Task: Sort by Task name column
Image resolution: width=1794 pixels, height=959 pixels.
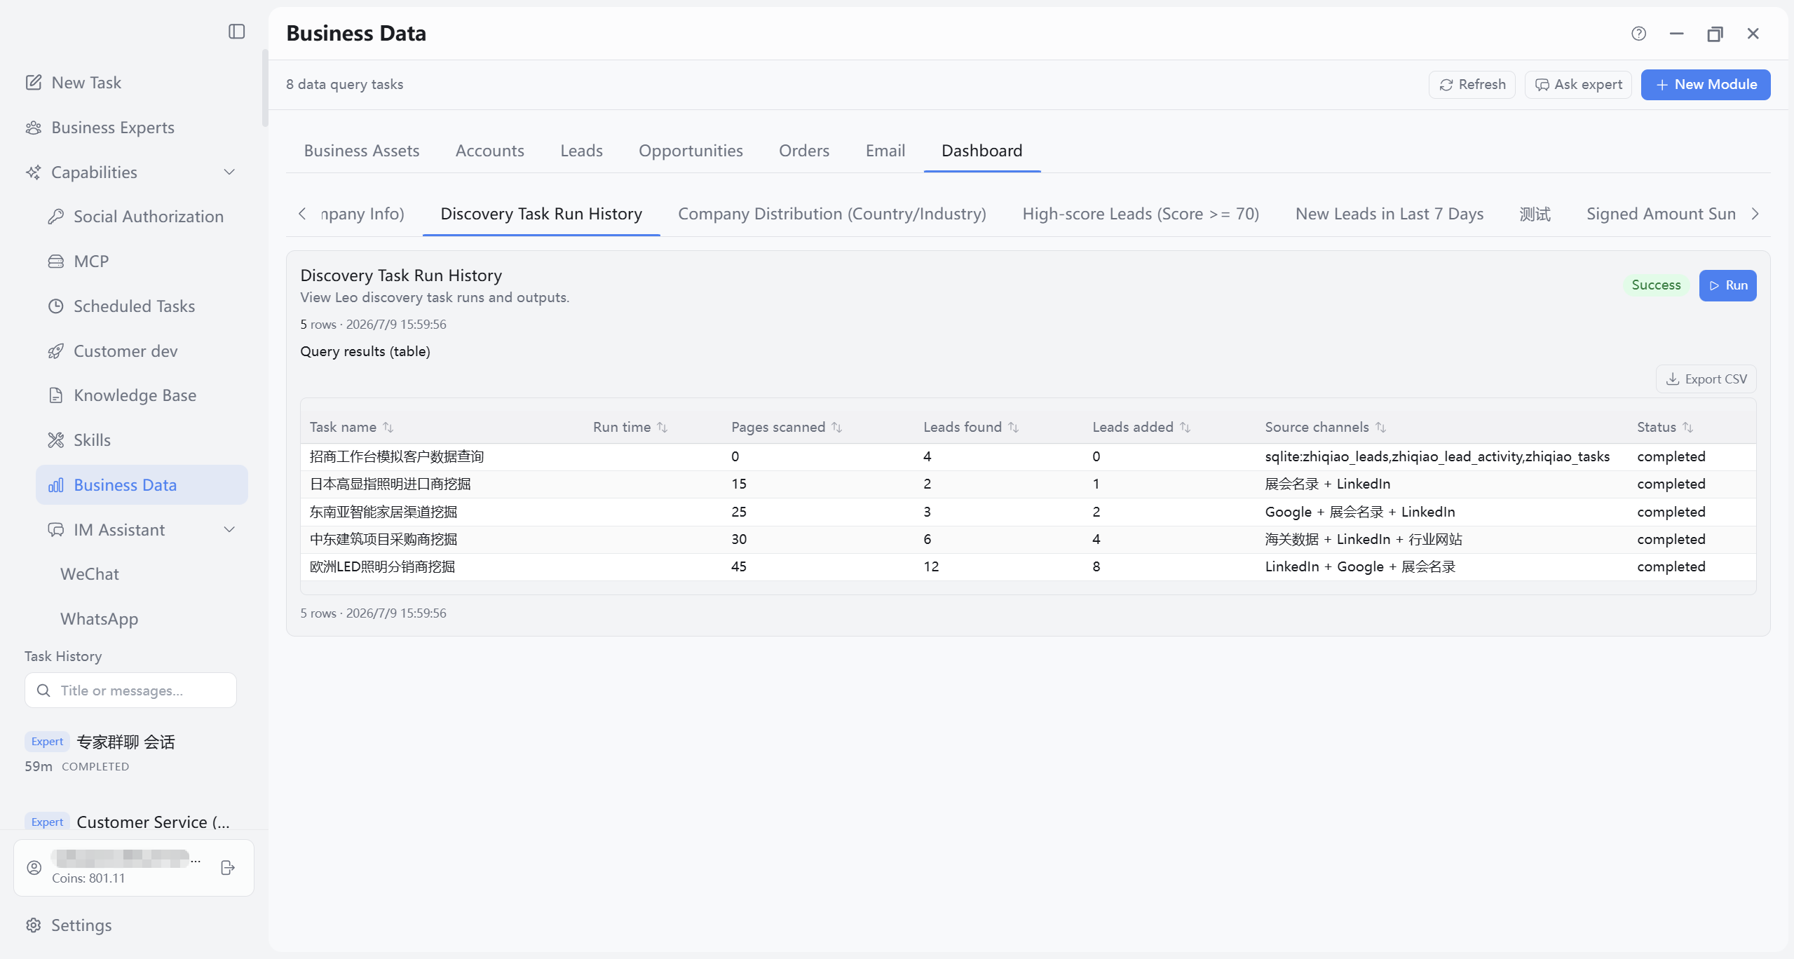Action: pos(388,427)
